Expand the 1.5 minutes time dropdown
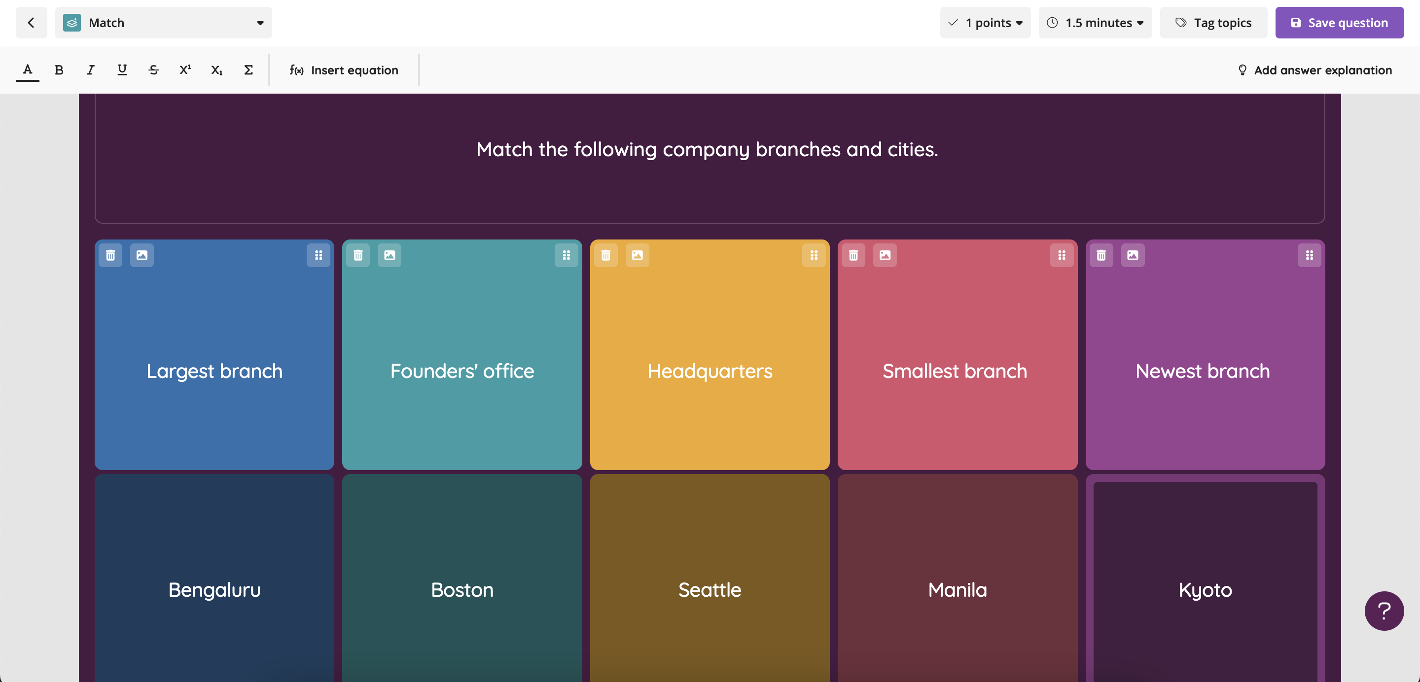The image size is (1420, 682). (x=1095, y=23)
